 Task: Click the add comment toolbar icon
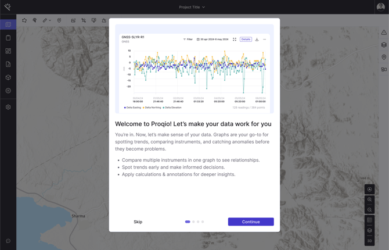[x=94, y=20]
